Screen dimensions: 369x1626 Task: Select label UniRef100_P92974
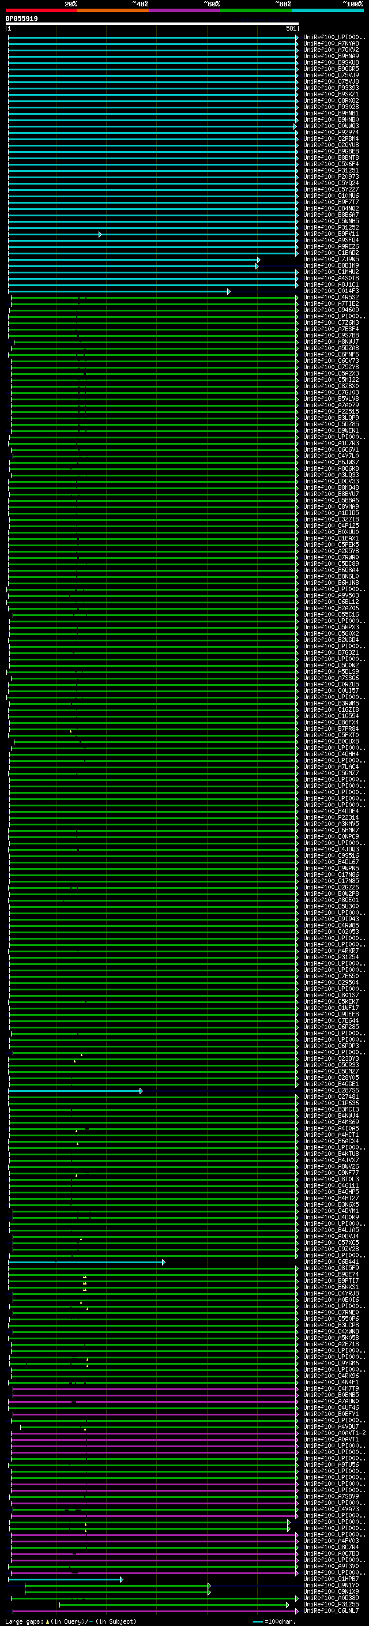pos(331,133)
